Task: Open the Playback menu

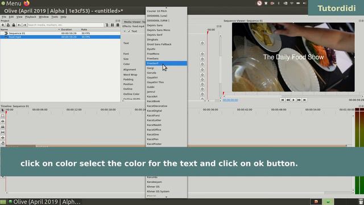Action: pyautogui.click(x=30, y=17)
